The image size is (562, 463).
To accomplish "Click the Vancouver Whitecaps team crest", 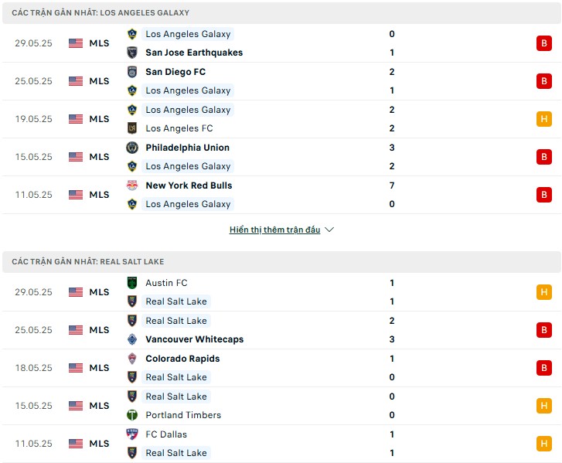I will pyautogui.click(x=132, y=339).
